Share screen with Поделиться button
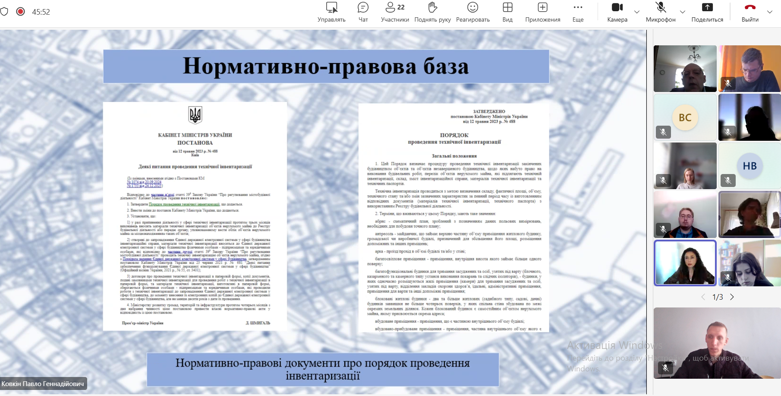 707,12
